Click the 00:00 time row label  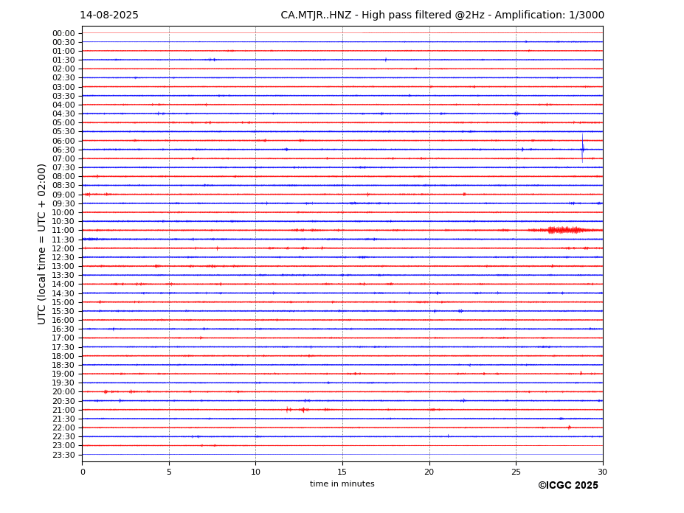pyautogui.click(x=63, y=34)
